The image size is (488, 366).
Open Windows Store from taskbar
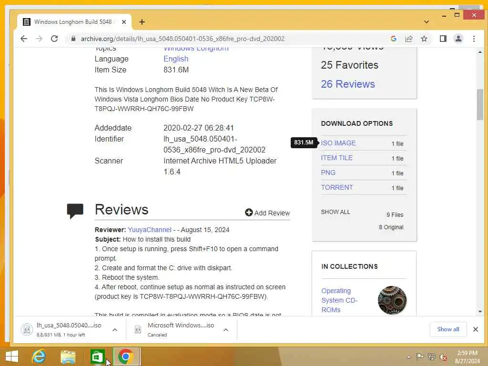coord(97,356)
